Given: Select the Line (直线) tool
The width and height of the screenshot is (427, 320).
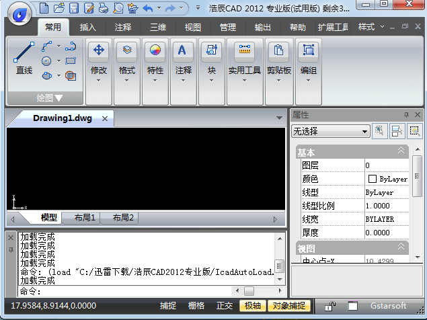Looking at the screenshot, I should click(24, 58).
